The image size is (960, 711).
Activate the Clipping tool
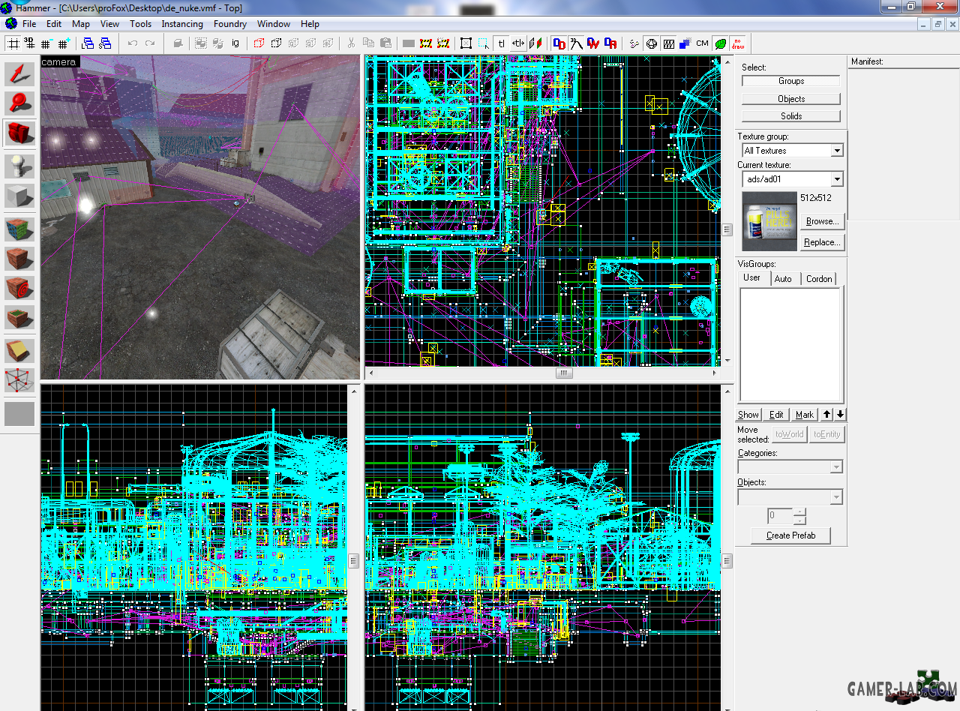(x=20, y=350)
